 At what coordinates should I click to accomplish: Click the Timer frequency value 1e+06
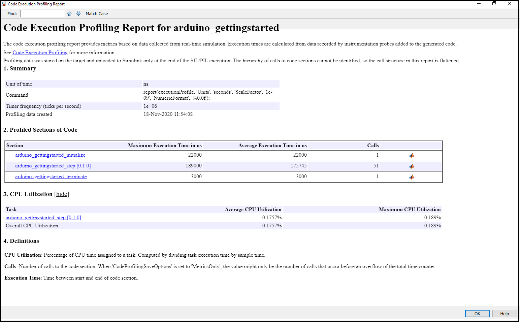click(x=150, y=106)
